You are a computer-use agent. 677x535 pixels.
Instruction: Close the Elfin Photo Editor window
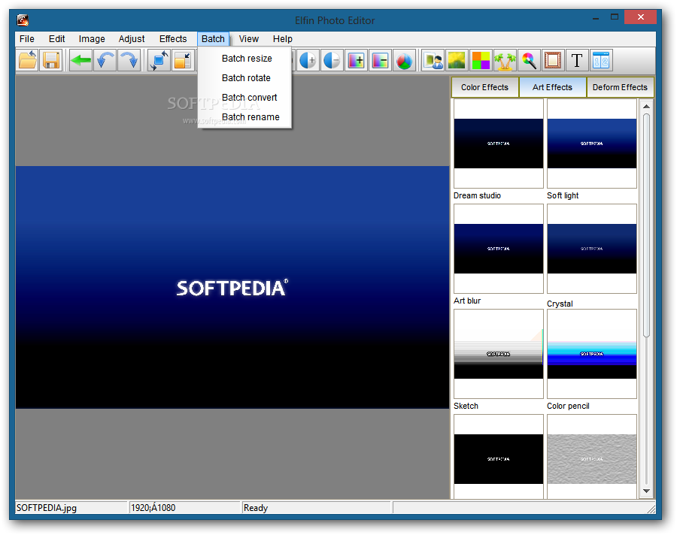pyautogui.click(x=640, y=17)
